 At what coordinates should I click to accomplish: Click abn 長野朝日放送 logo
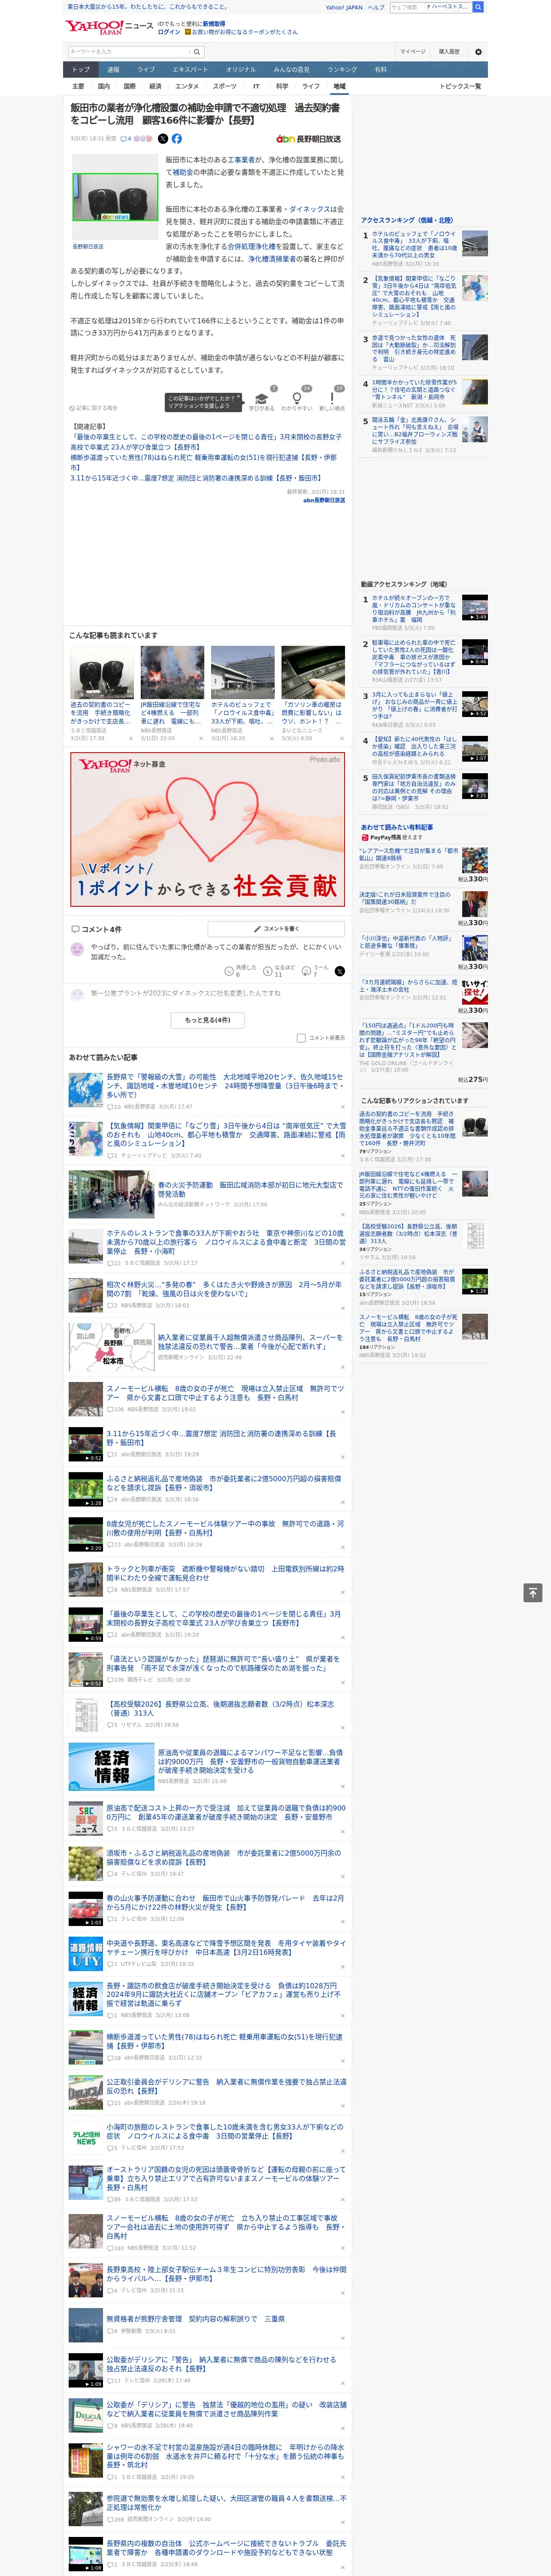click(308, 139)
